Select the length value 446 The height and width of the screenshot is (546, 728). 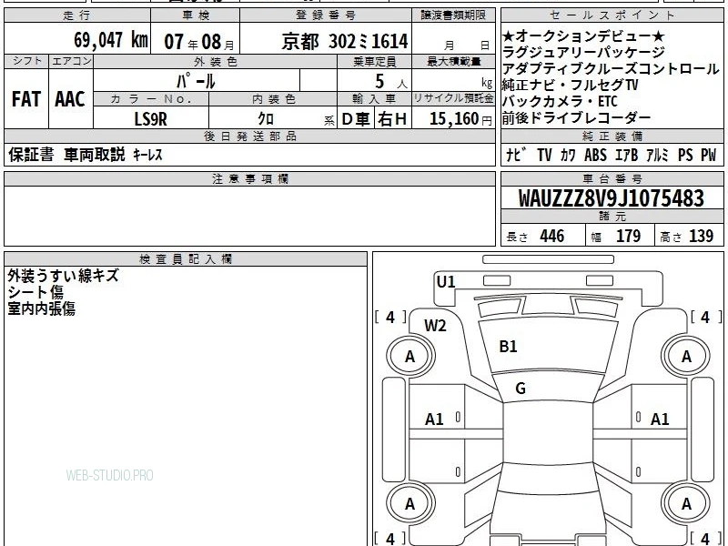[x=552, y=236]
